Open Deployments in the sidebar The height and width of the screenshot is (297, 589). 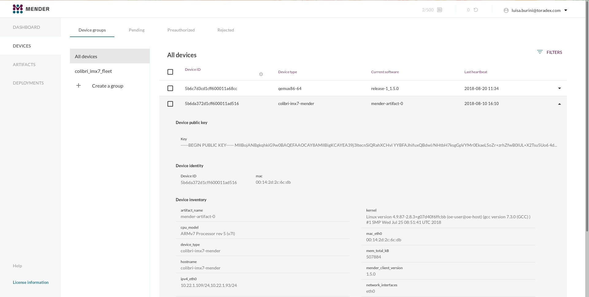tap(28, 83)
